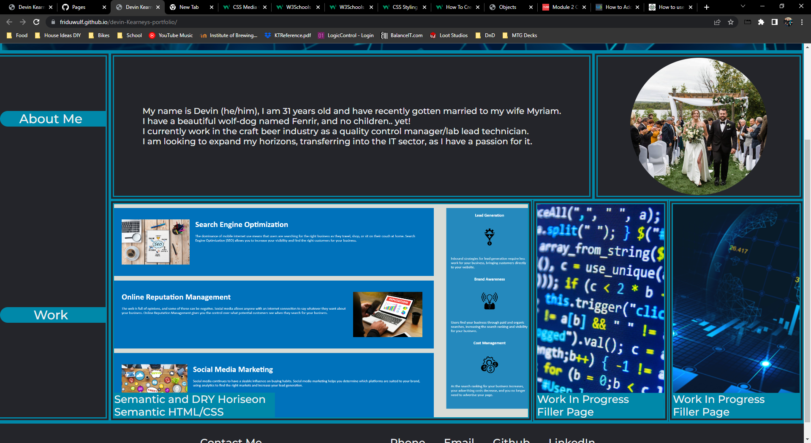The width and height of the screenshot is (811, 443).
Task: Open the YouTube Music bookmark
Action: [x=171, y=35]
